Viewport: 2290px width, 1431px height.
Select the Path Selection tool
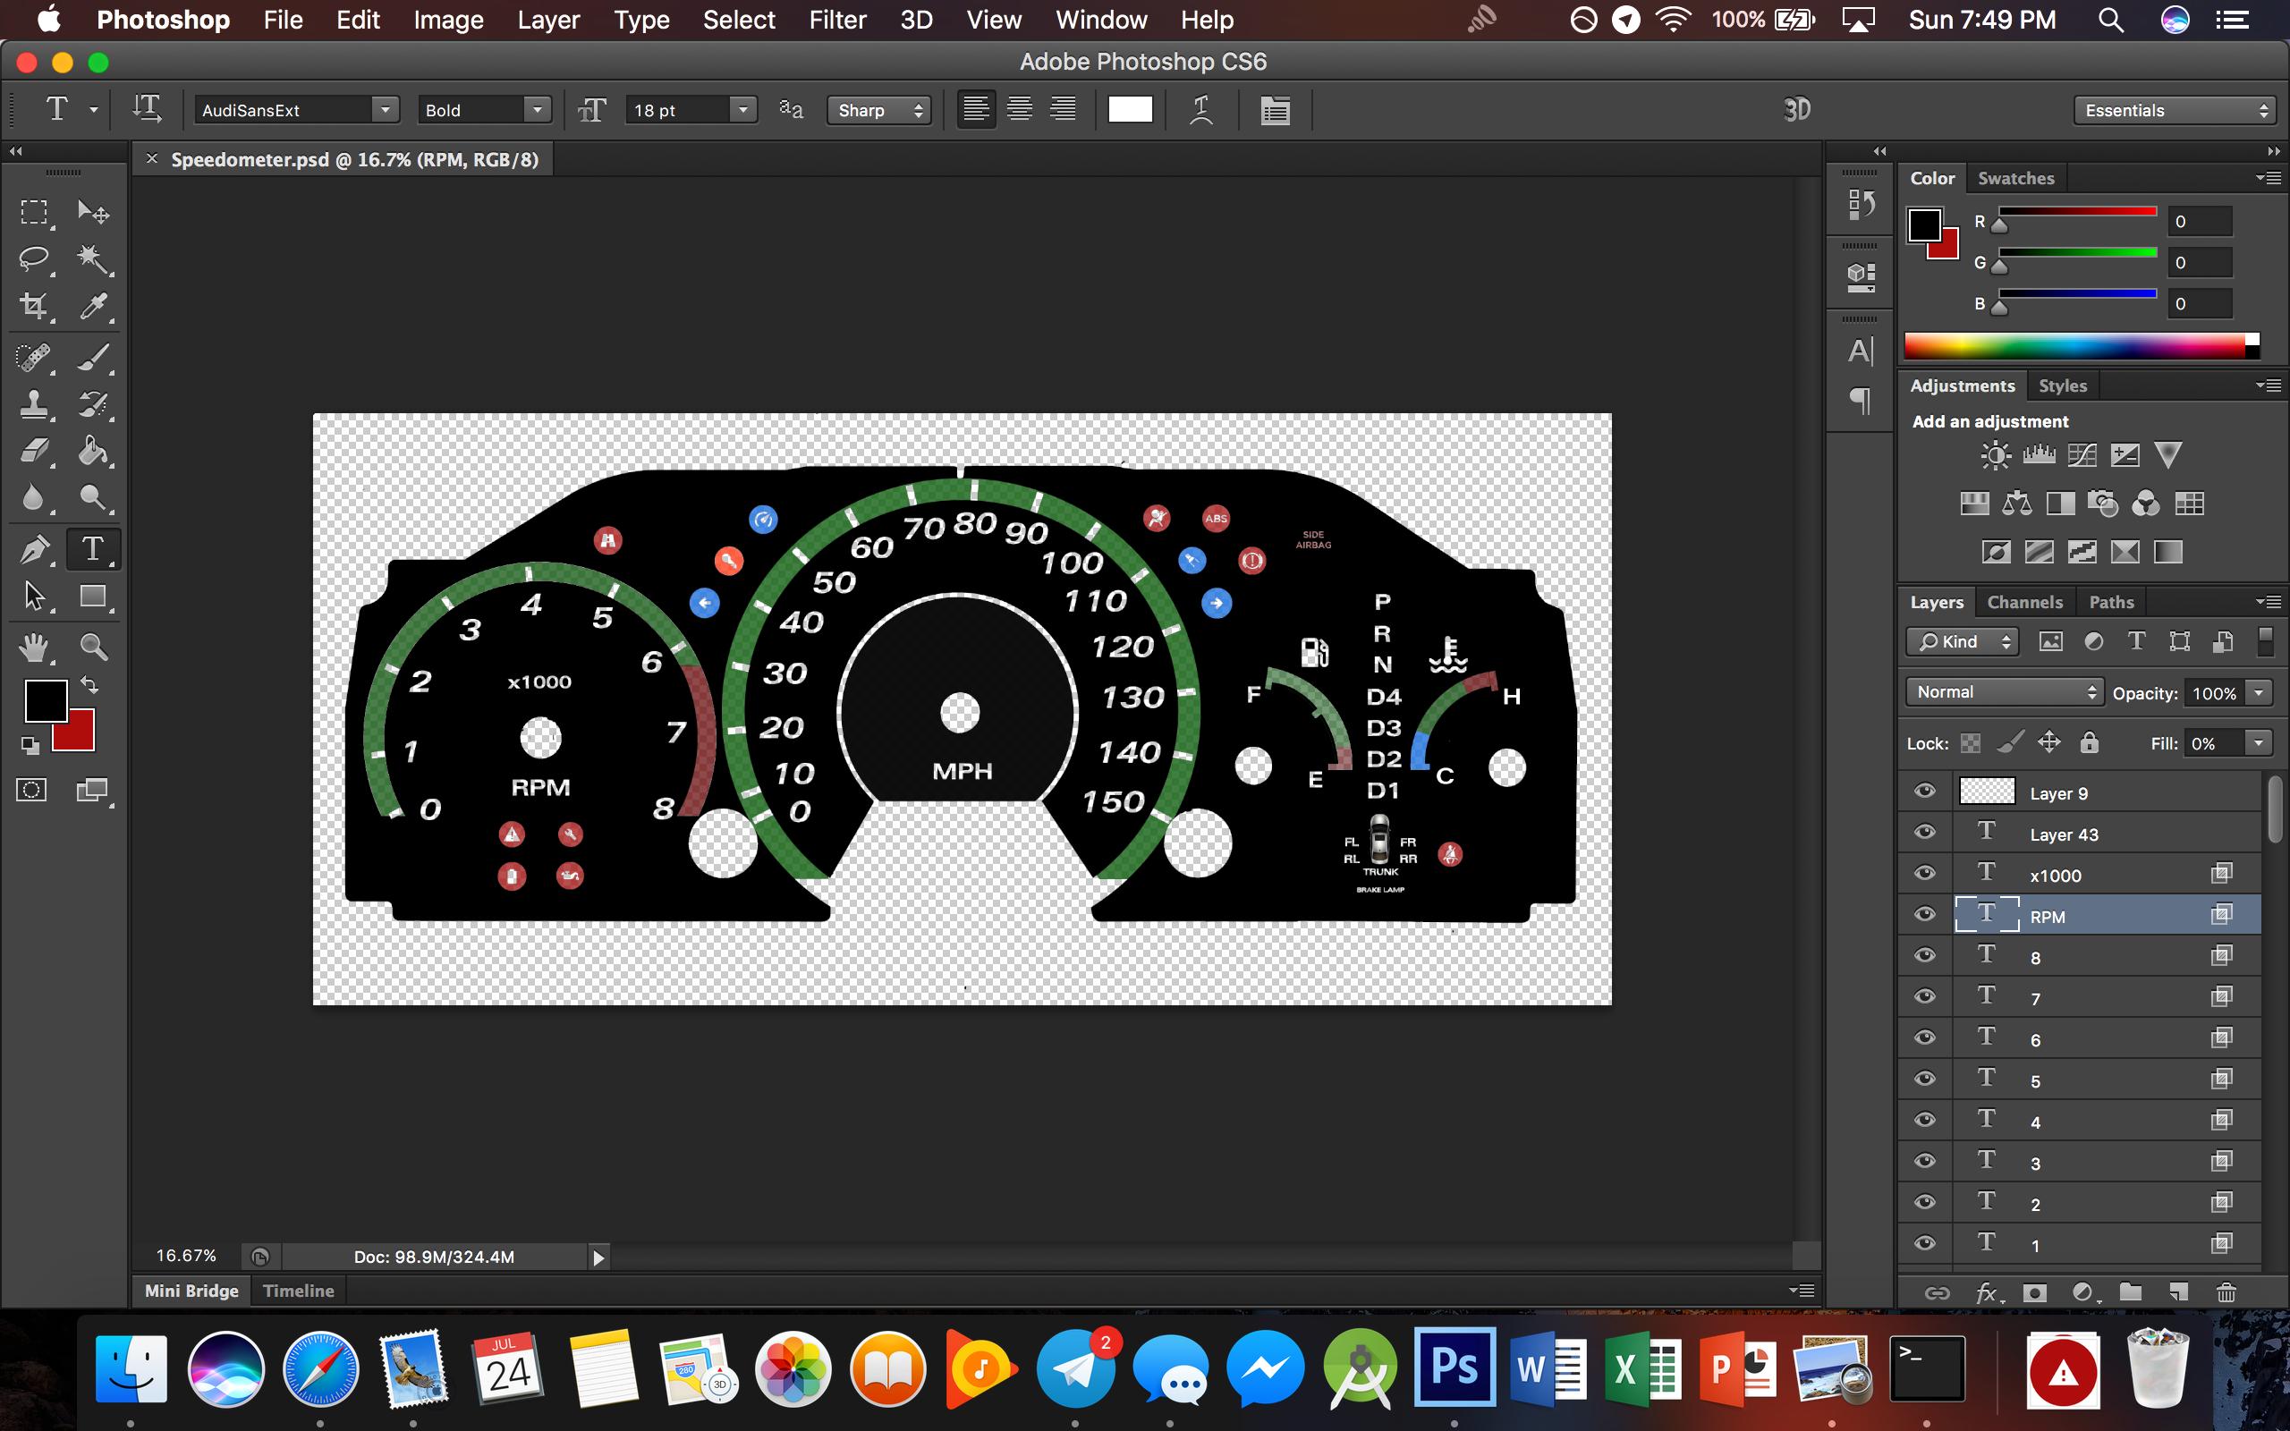[34, 597]
